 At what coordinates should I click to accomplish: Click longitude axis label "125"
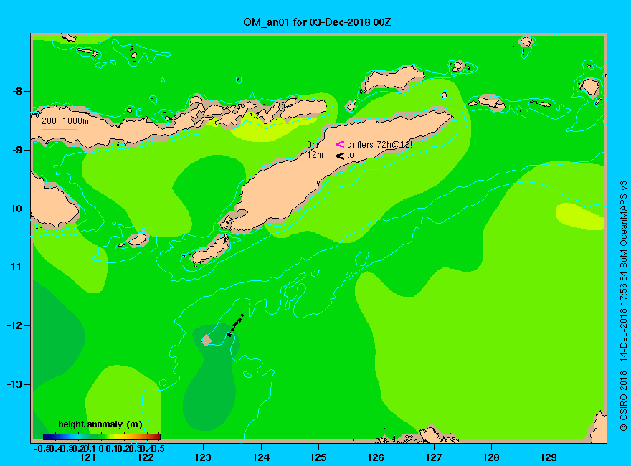click(318, 457)
